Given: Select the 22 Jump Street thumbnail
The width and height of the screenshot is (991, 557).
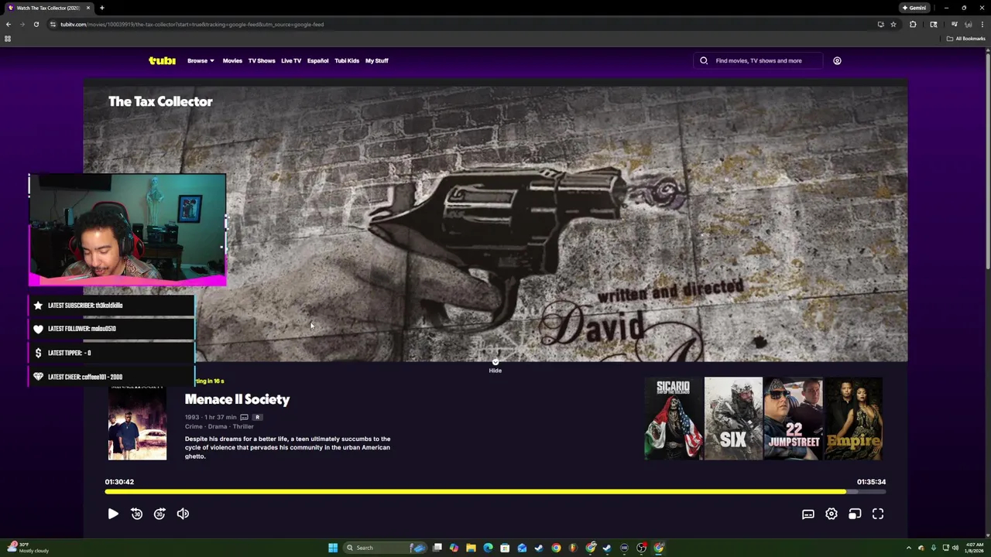Looking at the screenshot, I should pyautogui.click(x=793, y=419).
